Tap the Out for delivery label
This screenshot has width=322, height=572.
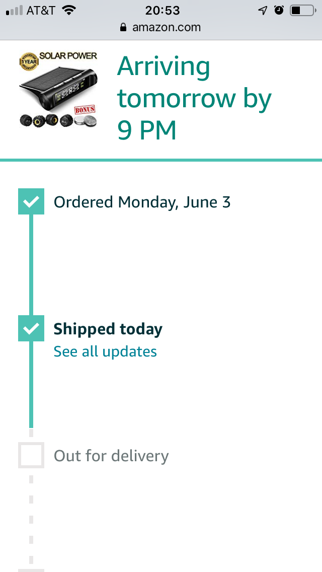(x=111, y=456)
